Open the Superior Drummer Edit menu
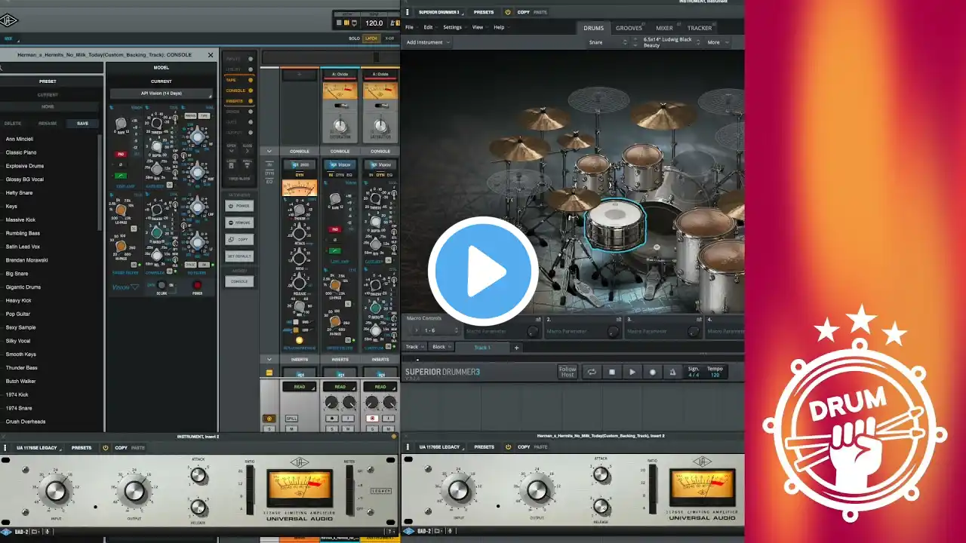Screen dimensions: 966x543 click(428, 27)
